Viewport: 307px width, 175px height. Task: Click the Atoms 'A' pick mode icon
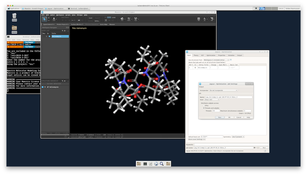click(54, 19)
